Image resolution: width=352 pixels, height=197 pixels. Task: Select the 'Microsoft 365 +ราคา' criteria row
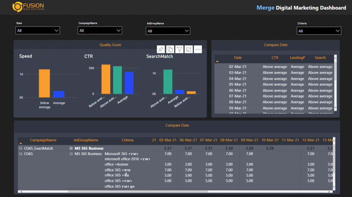pos(121,154)
